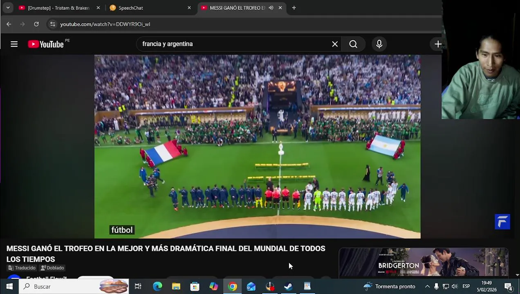Screen dimensions: 520x294
Task: Open Outlook from the taskbar
Action: (251, 287)
